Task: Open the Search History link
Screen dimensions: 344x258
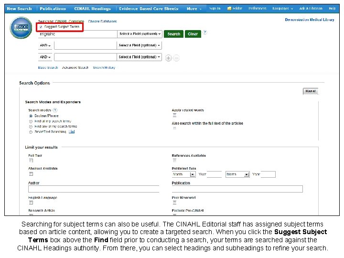Action: pos(104,67)
